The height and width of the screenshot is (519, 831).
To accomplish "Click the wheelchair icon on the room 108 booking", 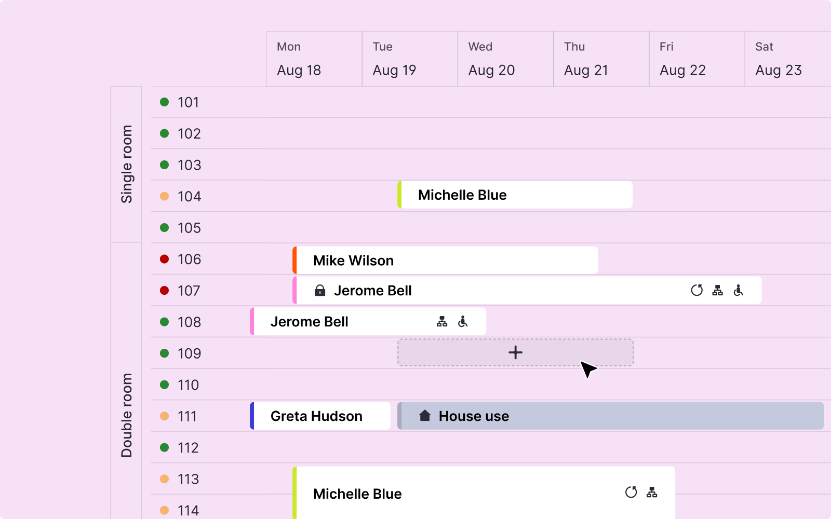I will tap(463, 322).
